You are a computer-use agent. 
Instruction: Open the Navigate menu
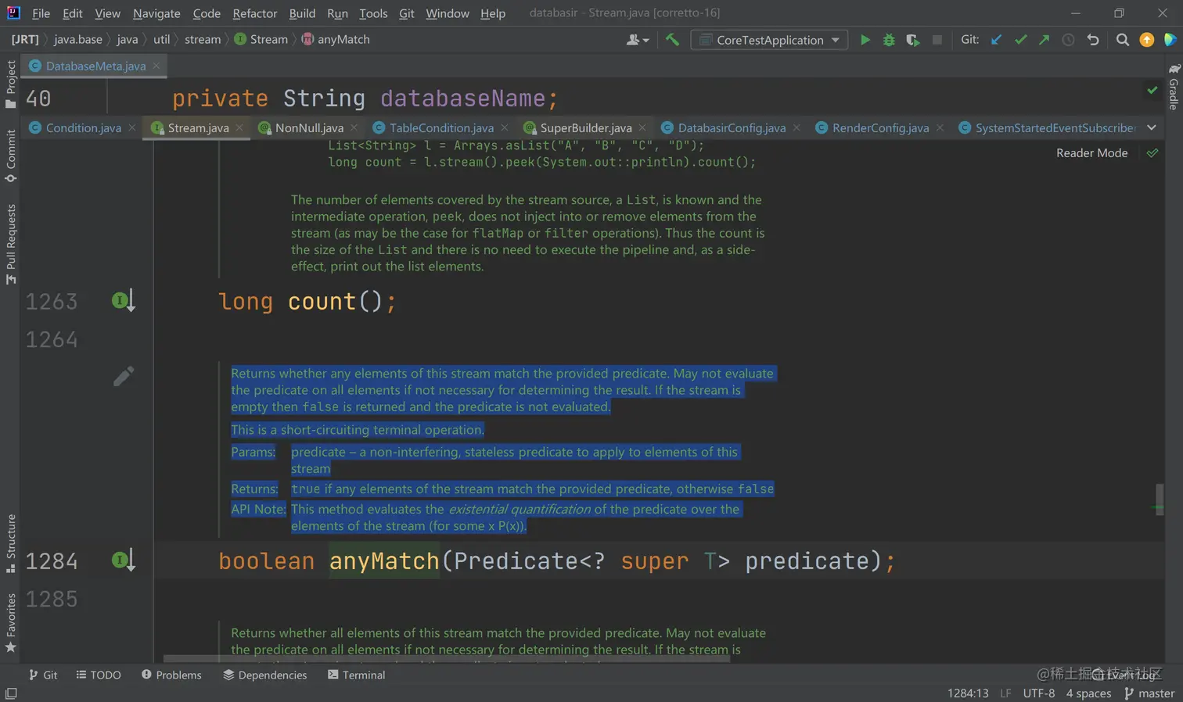[x=156, y=13]
